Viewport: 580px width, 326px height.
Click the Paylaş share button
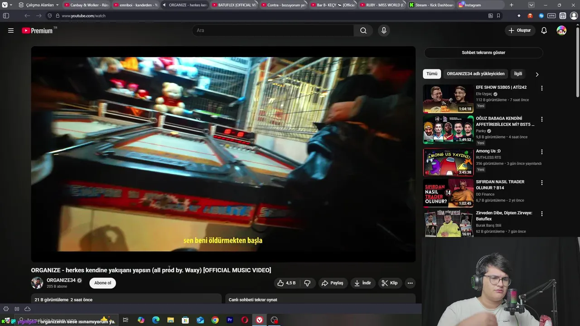pyautogui.click(x=332, y=283)
